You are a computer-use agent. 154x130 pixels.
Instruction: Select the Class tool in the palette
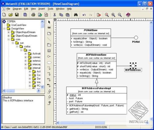click(x=49, y=51)
